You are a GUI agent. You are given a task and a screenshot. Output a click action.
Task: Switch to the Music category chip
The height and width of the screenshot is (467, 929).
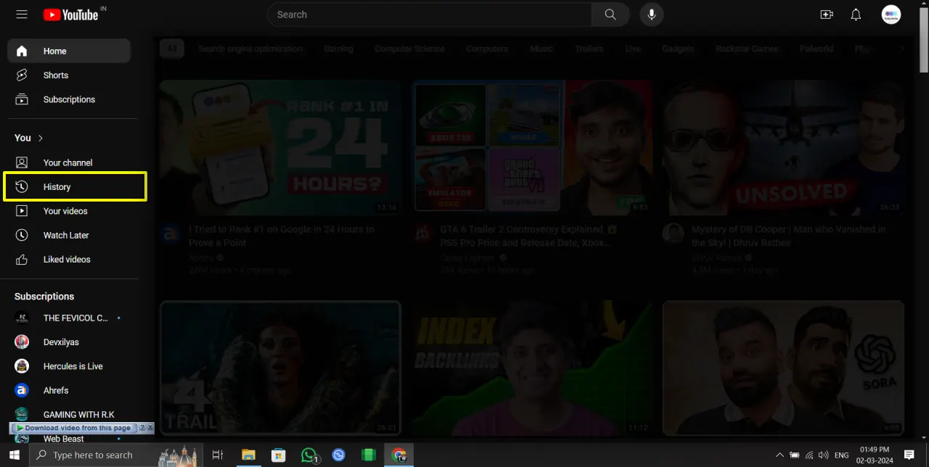[541, 49]
